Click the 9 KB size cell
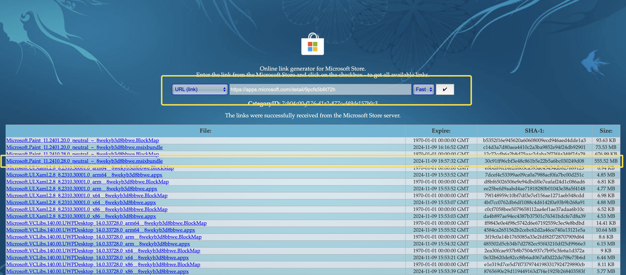This screenshot has width=626, height=275. [x=606, y=250]
